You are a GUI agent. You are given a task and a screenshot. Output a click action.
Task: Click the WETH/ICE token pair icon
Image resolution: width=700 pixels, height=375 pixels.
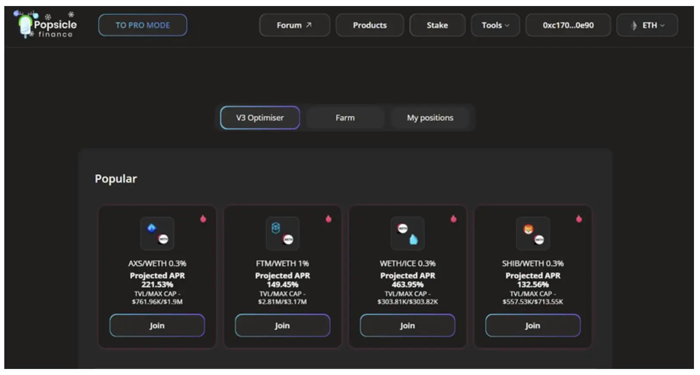[407, 234]
